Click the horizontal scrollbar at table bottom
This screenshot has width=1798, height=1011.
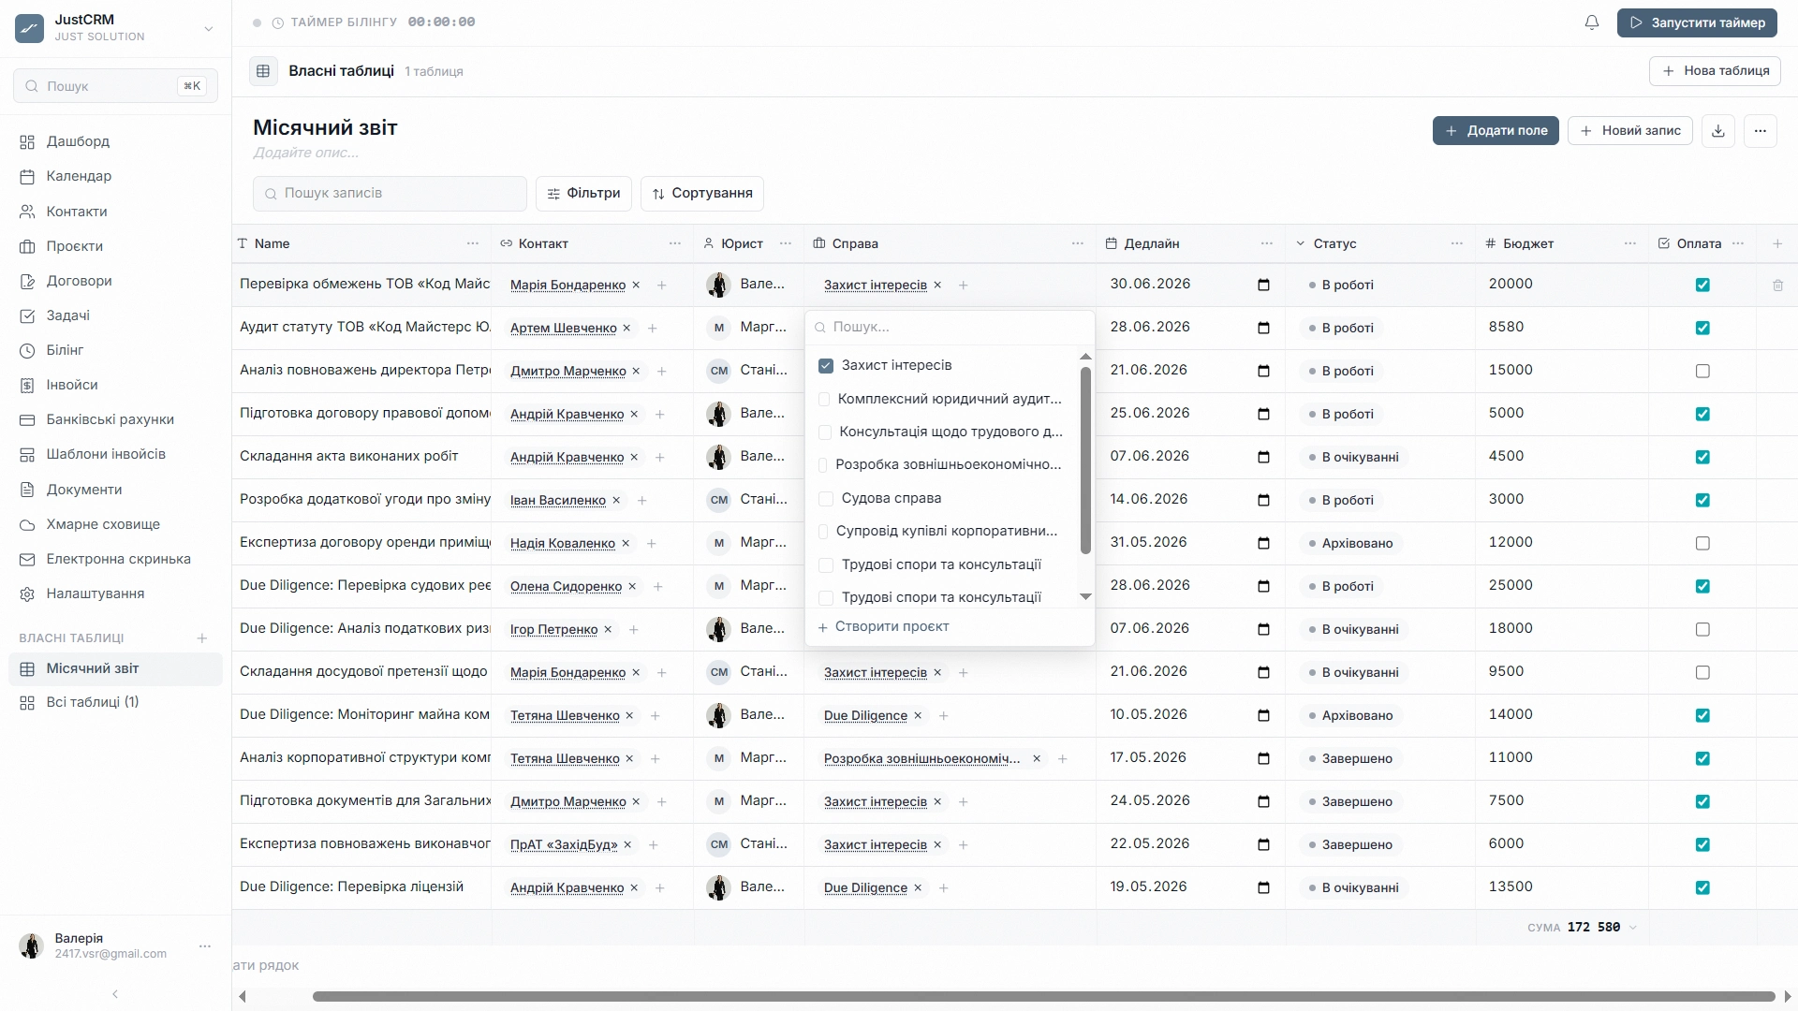[x=1043, y=996]
